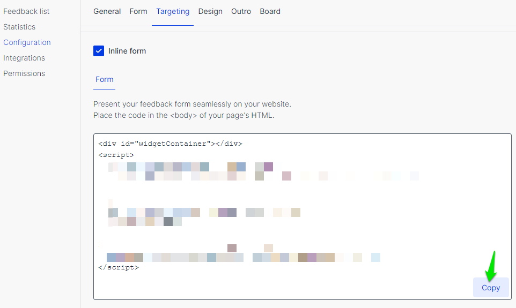The height and width of the screenshot is (308, 516).
Task: Switch to the General tab
Action: (107, 11)
